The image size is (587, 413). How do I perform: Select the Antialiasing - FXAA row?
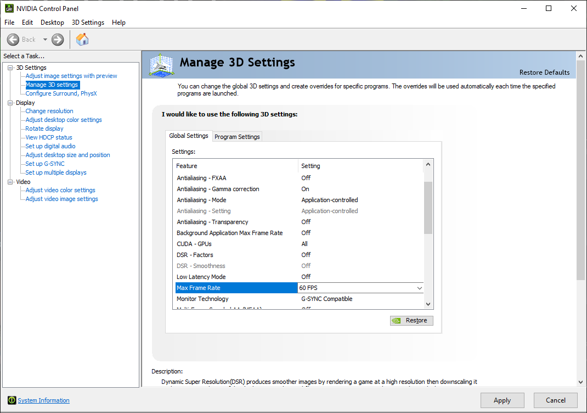300,178
